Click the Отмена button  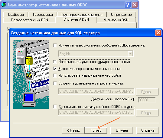122,130
